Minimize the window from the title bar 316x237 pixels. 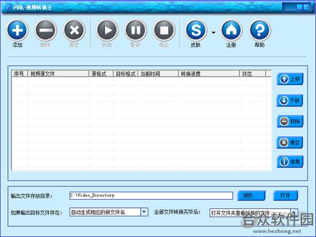tap(300, 7)
